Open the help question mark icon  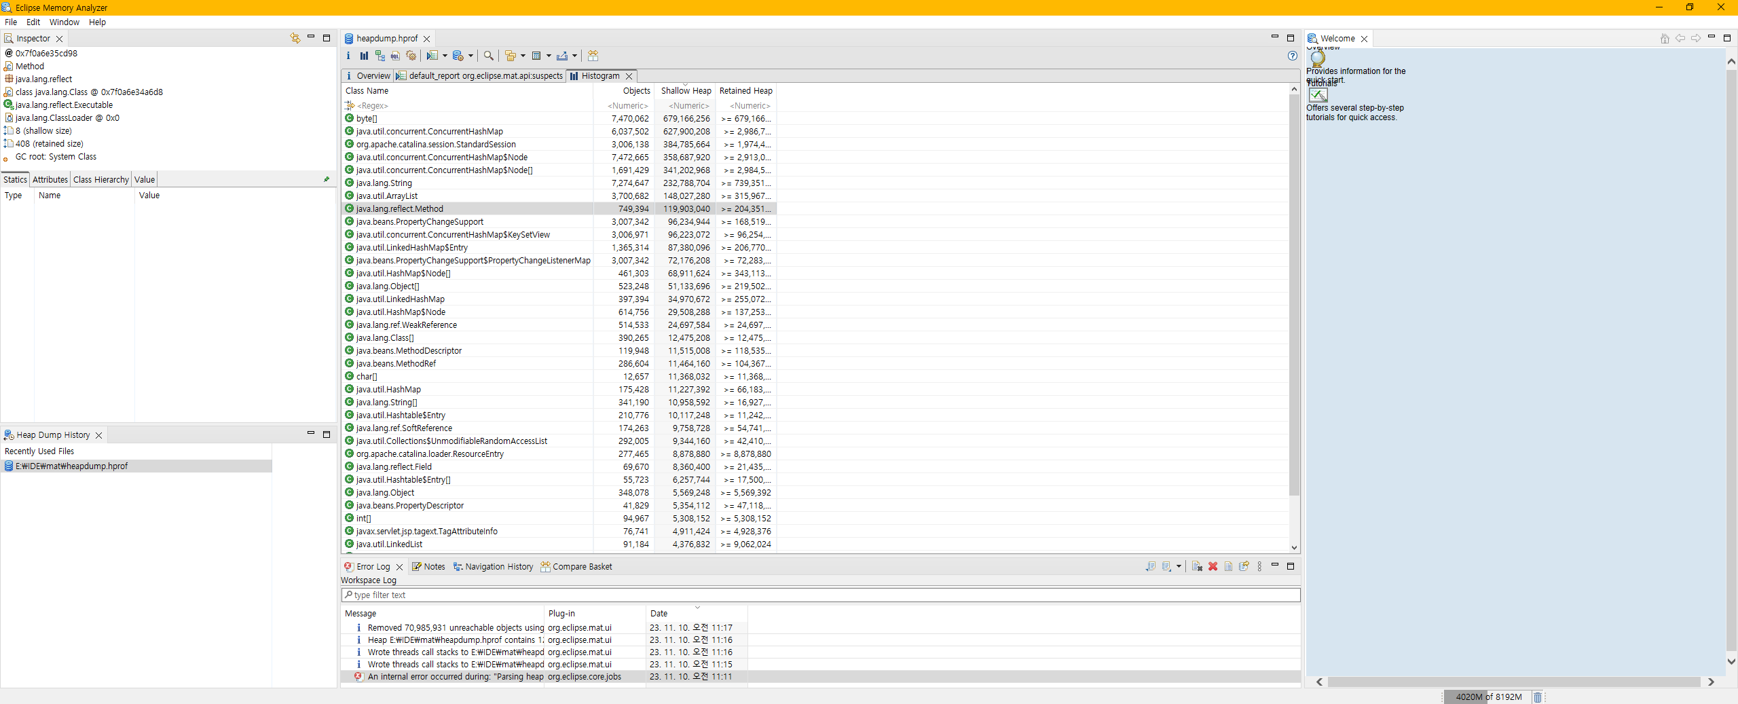tap(1293, 56)
